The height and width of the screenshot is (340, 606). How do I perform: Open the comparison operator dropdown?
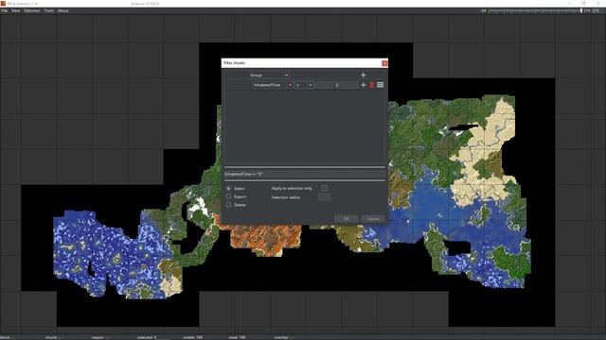pyautogui.click(x=304, y=85)
